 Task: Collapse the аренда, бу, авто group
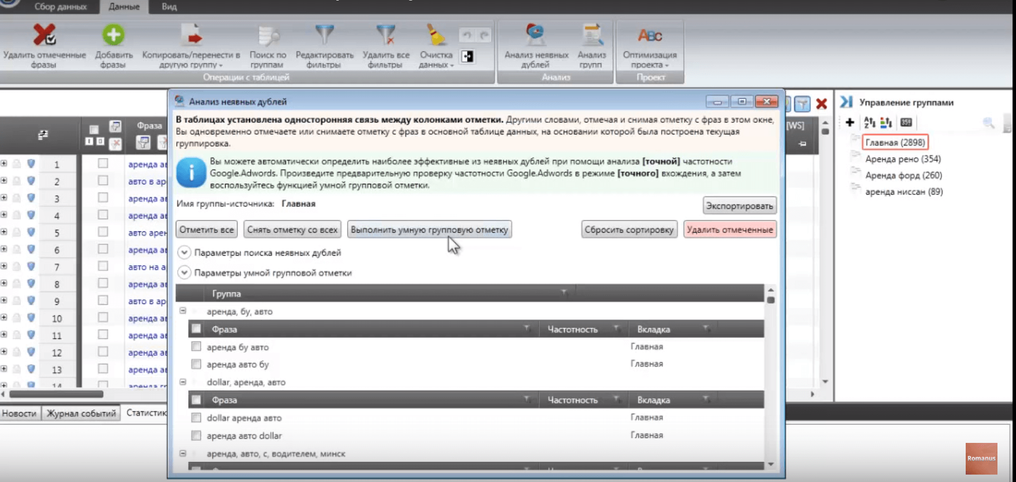[183, 311]
